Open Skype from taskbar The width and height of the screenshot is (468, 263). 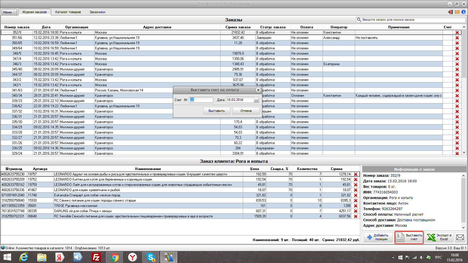[x=151, y=257]
